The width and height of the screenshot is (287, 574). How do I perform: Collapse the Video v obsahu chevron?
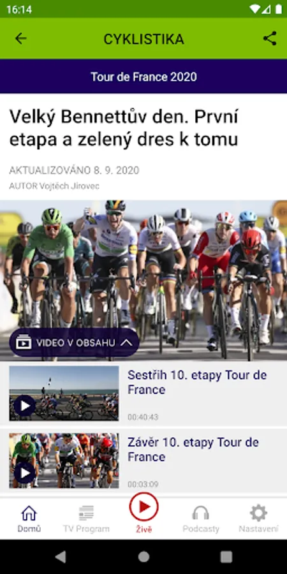point(126,342)
